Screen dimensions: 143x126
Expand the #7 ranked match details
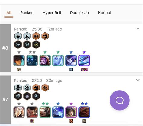pyautogui.click(x=138, y=80)
